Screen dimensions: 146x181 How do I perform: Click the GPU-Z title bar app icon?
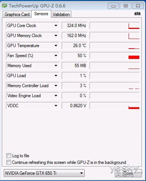[4, 6]
